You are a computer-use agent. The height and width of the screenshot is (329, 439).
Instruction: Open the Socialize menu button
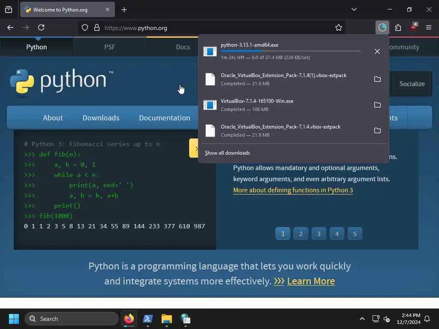[x=412, y=84]
